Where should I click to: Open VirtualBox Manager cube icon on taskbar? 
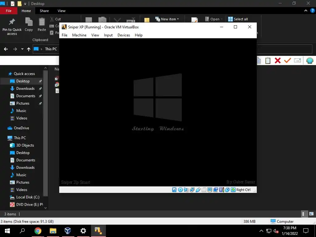click(x=68, y=231)
